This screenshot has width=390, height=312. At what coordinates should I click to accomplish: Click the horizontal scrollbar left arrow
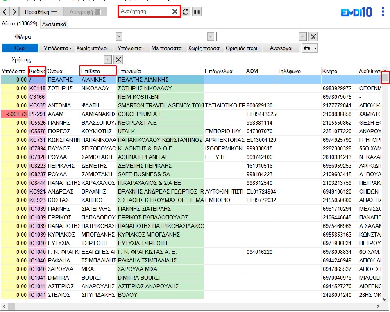tap(4, 306)
